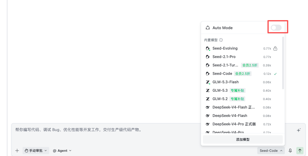Viewport: 308px width, 156px height.
Task: Click the Seed-2.1-Tur... logo icon
Action: pos(208,65)
